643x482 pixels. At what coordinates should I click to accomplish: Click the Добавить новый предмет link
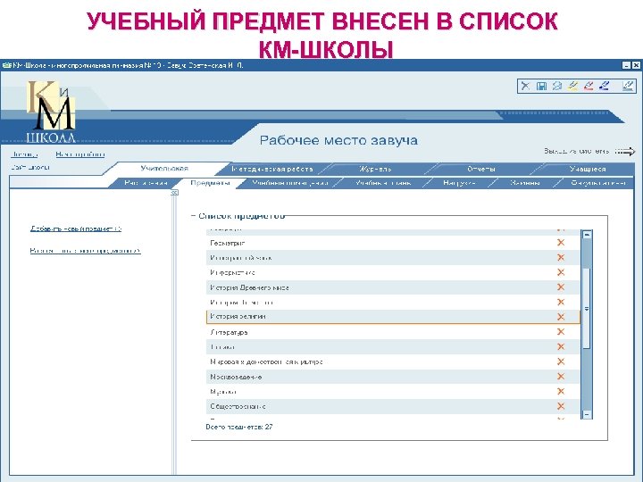76,229
